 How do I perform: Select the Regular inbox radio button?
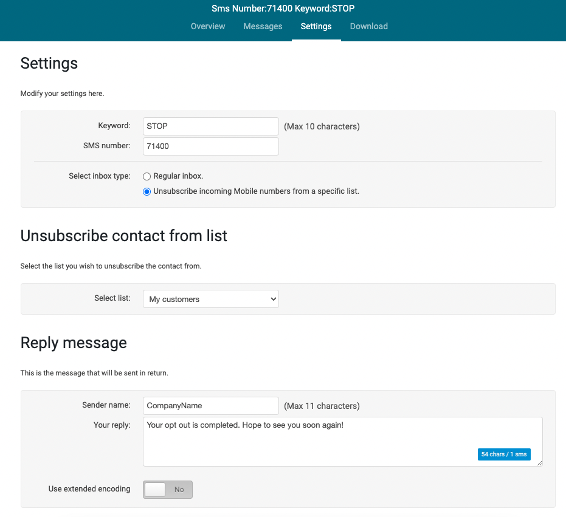(147, 176)
